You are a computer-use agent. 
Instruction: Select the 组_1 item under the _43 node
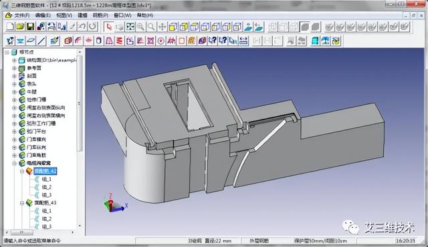tap(47, 211)
